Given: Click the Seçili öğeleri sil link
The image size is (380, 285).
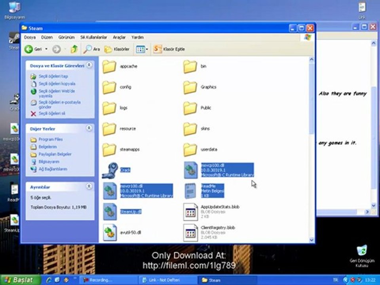Looking at the screenshot, I should coord(51,114).
